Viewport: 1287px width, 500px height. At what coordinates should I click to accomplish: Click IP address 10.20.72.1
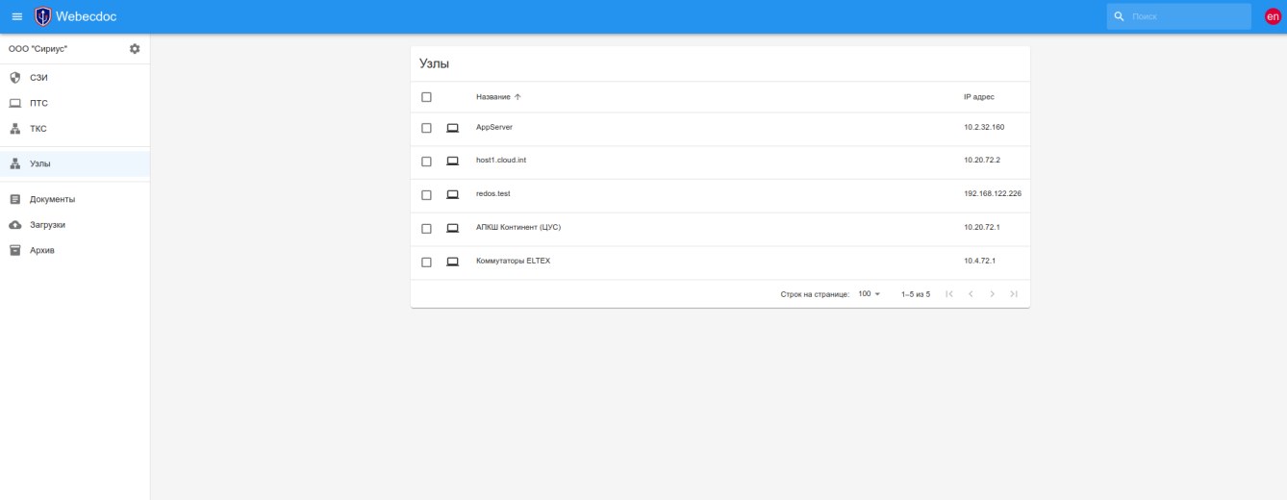pos(982,227)
